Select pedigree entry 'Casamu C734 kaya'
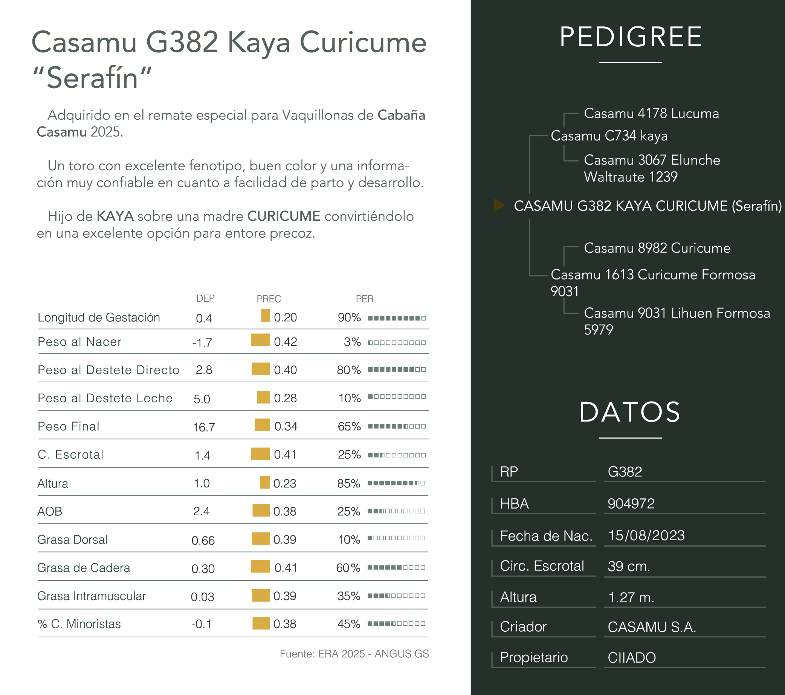This screenshot has height=695, width=785. (609, 136)
